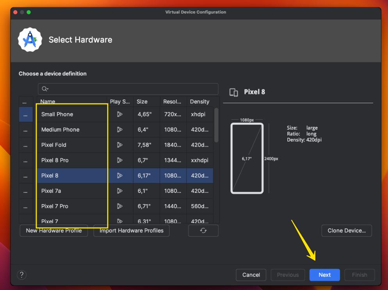The height and width of the screenshot is (290, 388).
Task: Open help with the question mark icon
Action: [22, 275]
